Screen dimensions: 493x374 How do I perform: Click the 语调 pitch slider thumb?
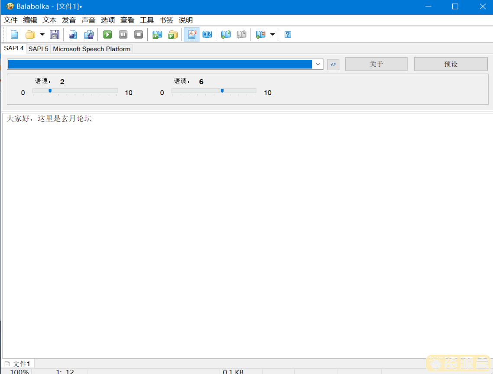(x=222, y=91)
